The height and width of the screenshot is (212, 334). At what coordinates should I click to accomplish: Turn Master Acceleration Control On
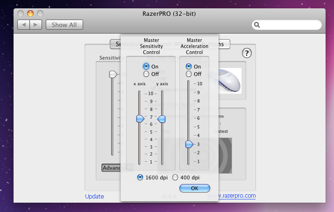point(189,67)
